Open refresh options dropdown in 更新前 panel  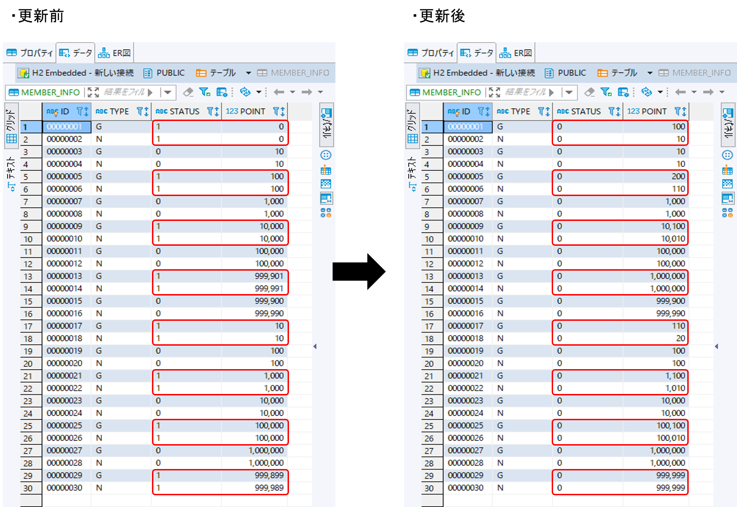coord(258,92)
